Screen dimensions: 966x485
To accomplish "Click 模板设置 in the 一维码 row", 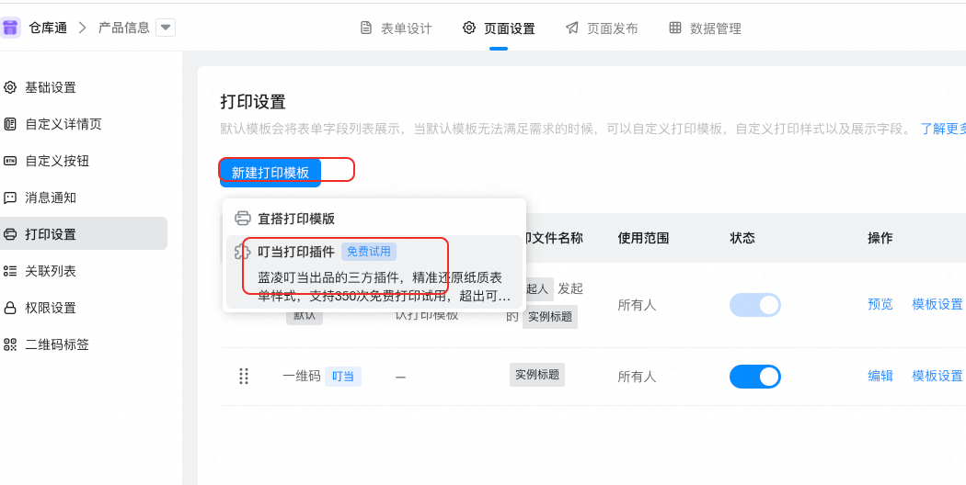I will pos(937,376).
